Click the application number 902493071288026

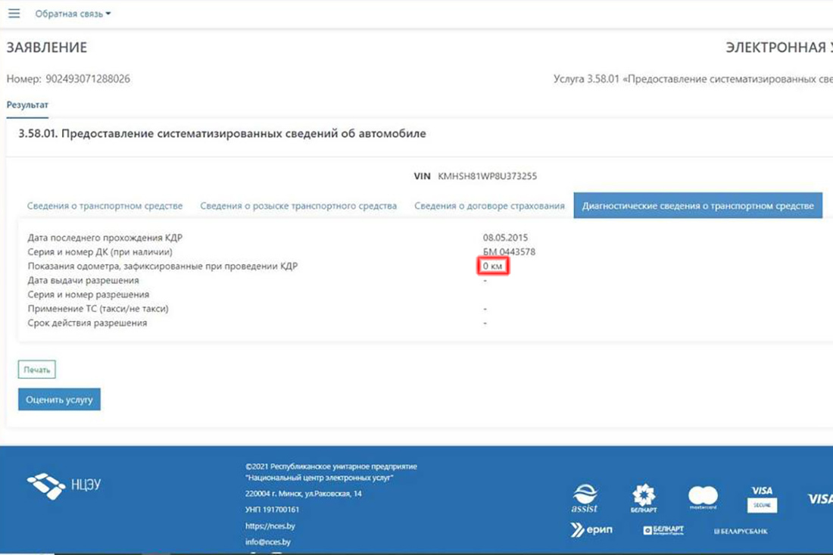(x=88, y=79)
